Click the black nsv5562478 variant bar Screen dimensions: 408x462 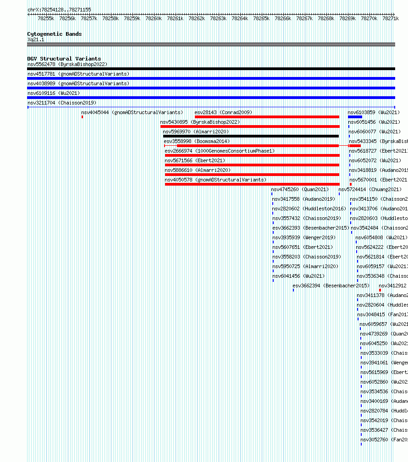(x=211, y=69)
